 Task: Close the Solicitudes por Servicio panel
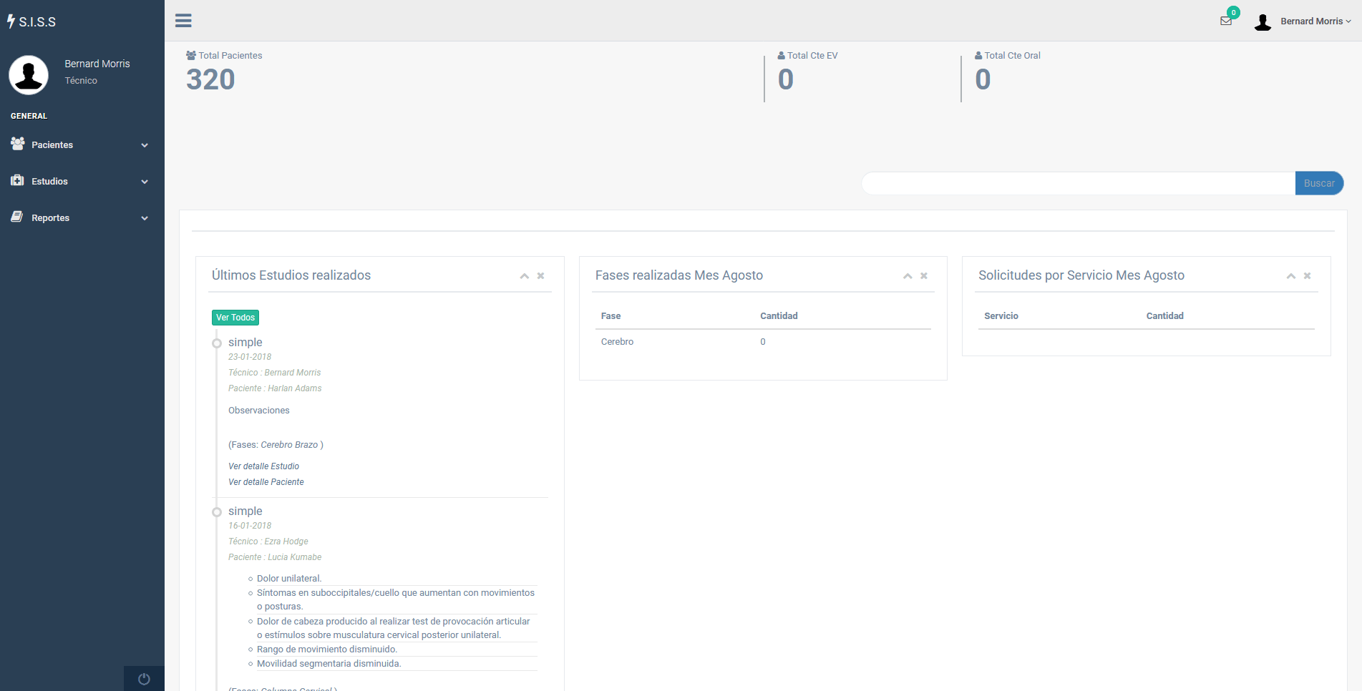[1307, 276]
